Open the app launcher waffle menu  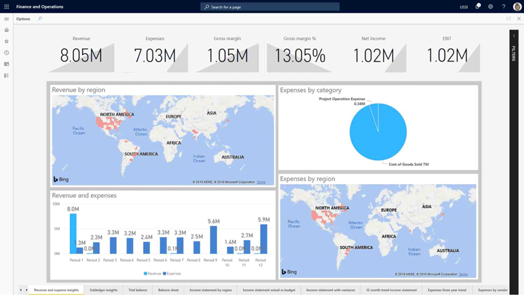click(7, 7)
